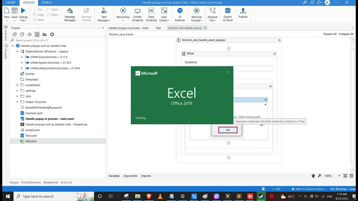Collapse the project root node
Viewport: 358px width, 201px height.
pyautogui.click(x=13, y=46)
